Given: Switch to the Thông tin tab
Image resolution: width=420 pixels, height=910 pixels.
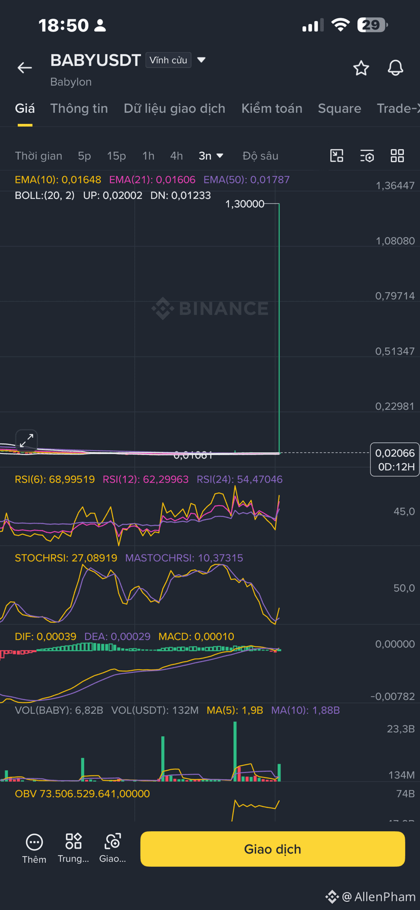Looking at the screenshot, I should 79,109.
